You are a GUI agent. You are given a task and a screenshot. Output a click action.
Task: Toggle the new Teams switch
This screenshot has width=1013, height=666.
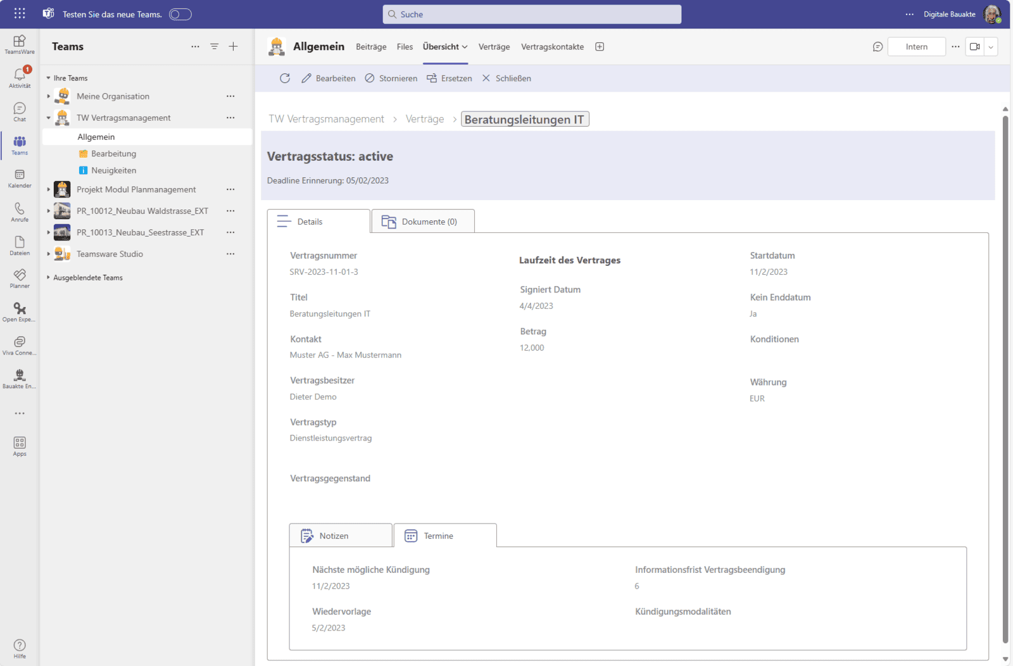click(180, 15)
